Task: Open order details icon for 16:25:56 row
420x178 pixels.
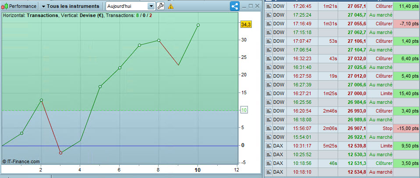Action: [268, 102]
